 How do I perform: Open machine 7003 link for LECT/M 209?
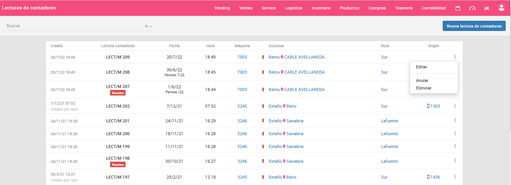tap(242, 57)
